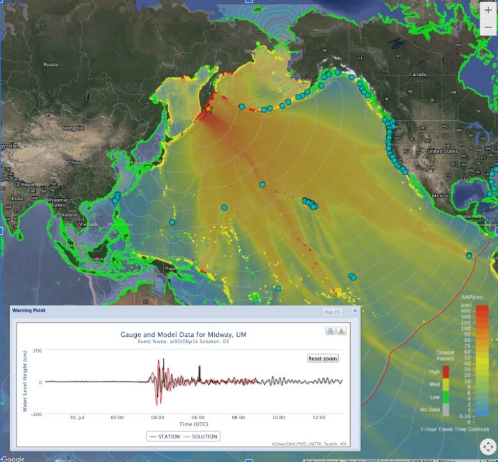Click the United States country label

(442, 151)
